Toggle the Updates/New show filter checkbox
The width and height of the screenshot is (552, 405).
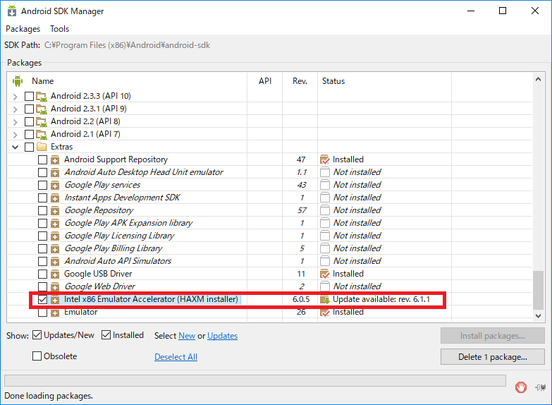37,335
